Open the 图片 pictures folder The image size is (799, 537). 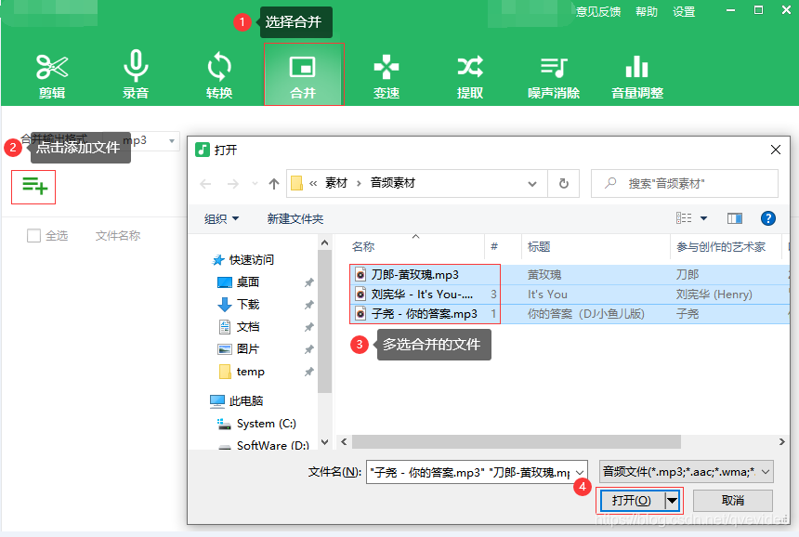[248, 349]
